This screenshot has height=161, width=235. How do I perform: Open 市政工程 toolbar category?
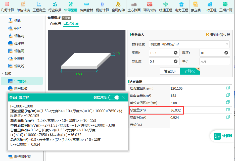click(x=210, y=7)
